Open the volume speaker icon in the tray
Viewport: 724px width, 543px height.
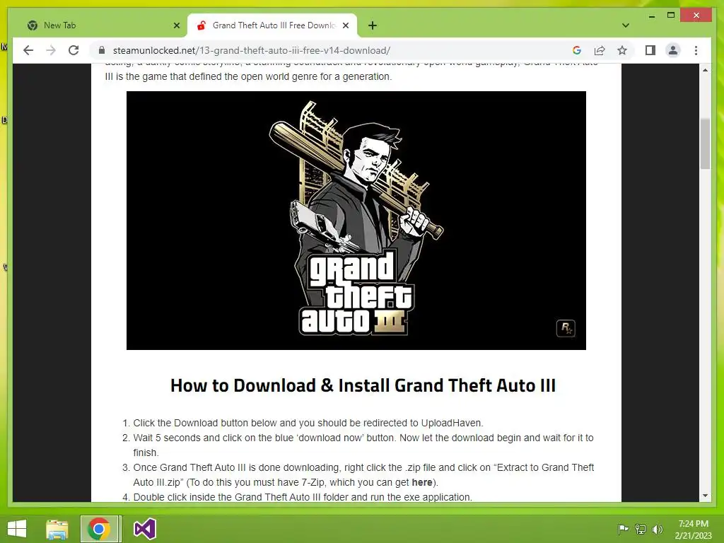click(x=658, y=529)
